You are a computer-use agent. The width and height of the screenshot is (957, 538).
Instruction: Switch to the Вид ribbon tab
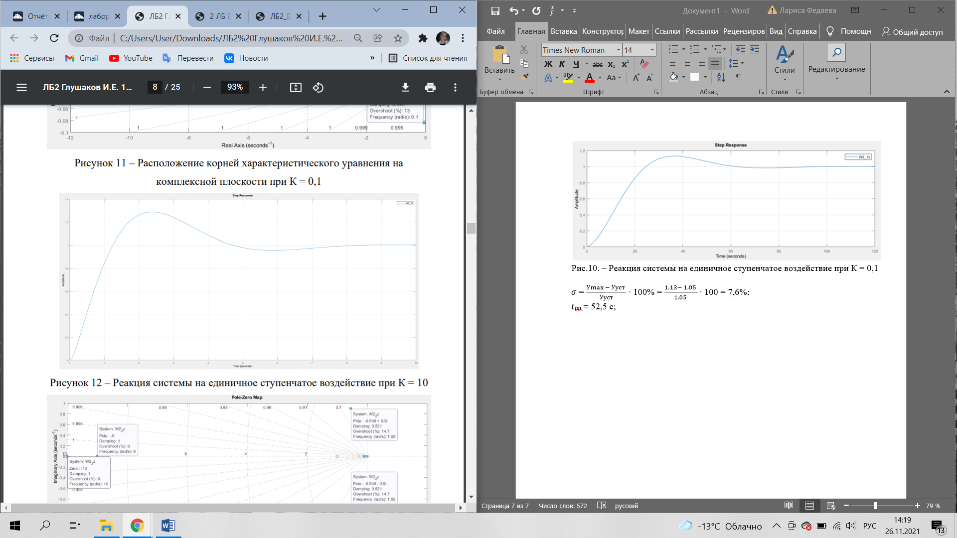(x=776, y=31)
